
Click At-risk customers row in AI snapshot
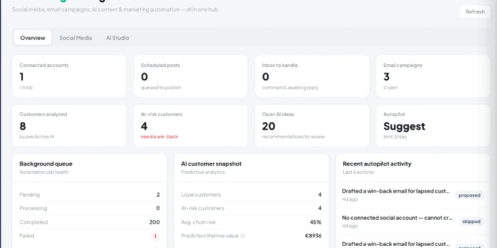click(251, 208)
